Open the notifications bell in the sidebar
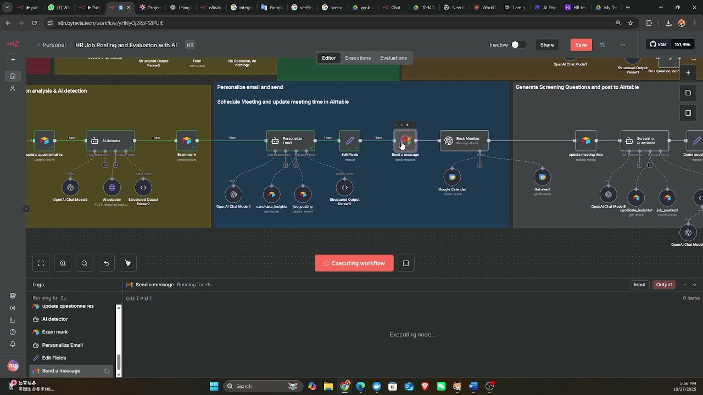The image size is (703, 395). 13,344
